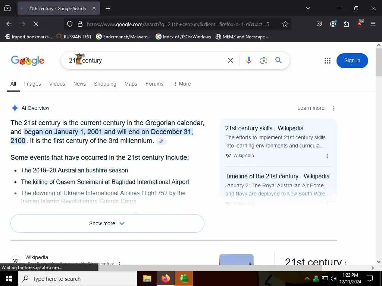Open Windows Start menu
Image resolution: width=382 pixels, height=286 pixels.
[x=9, y=279]
